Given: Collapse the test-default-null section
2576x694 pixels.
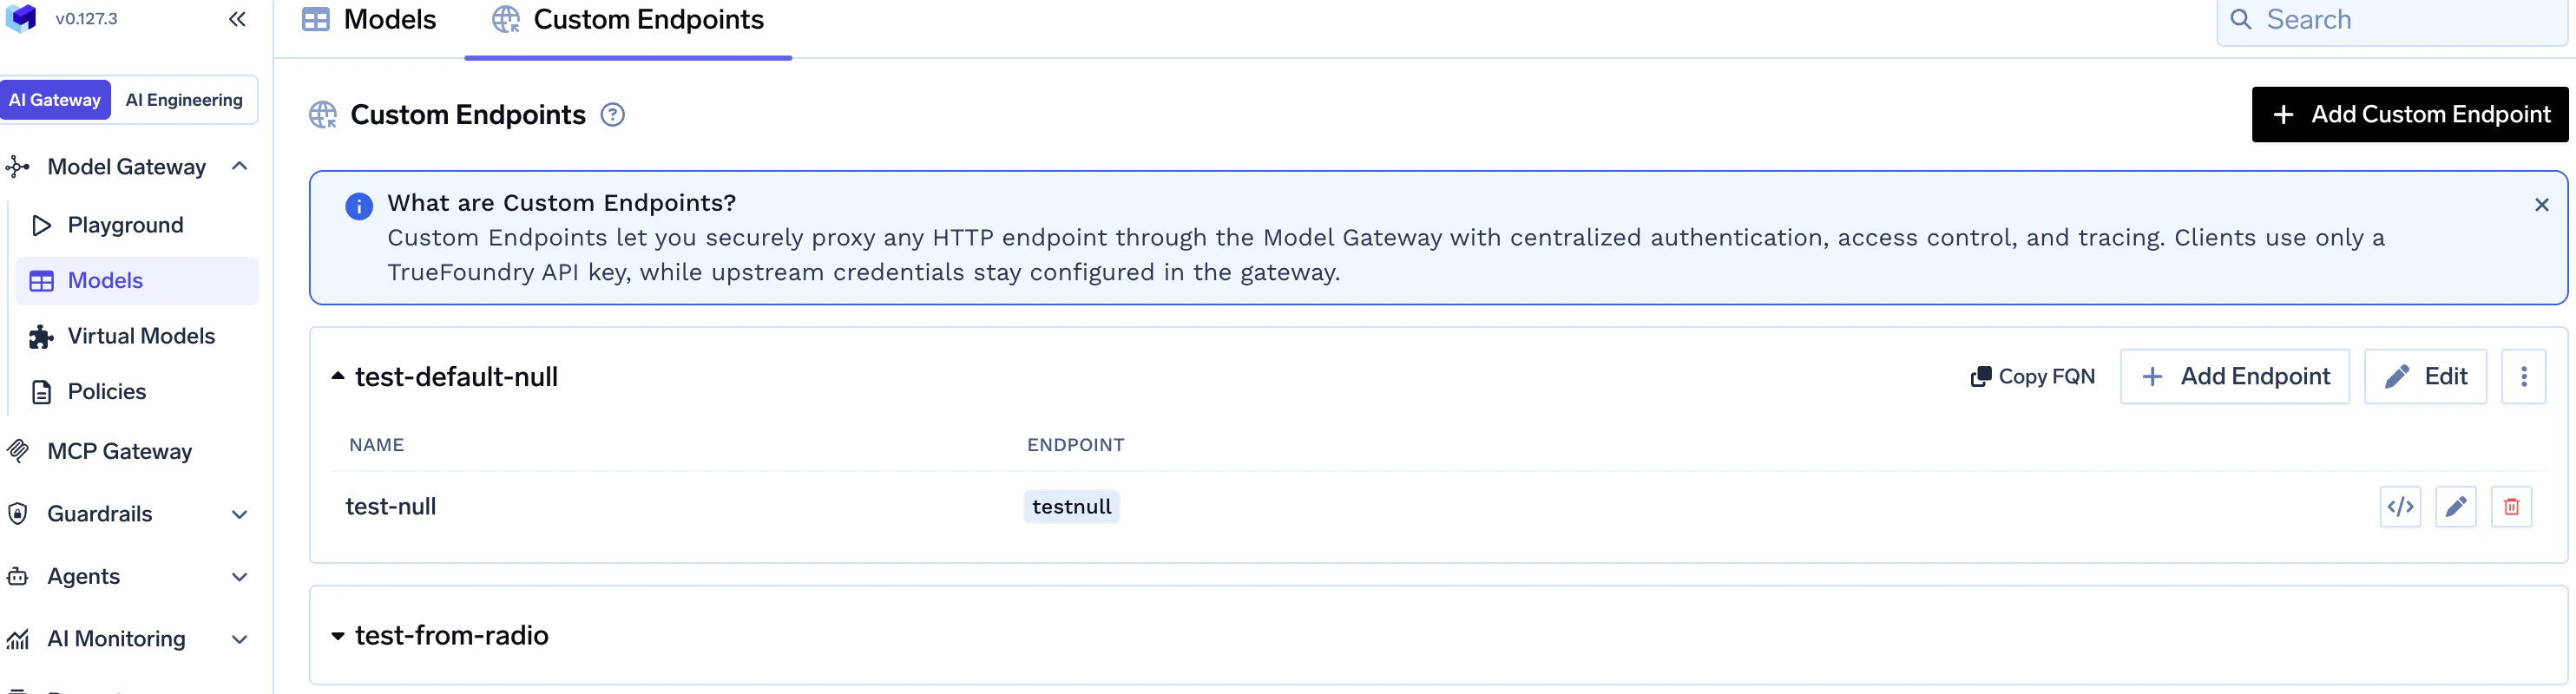Looking at the screenshot, I should click(x=338, y=376).
